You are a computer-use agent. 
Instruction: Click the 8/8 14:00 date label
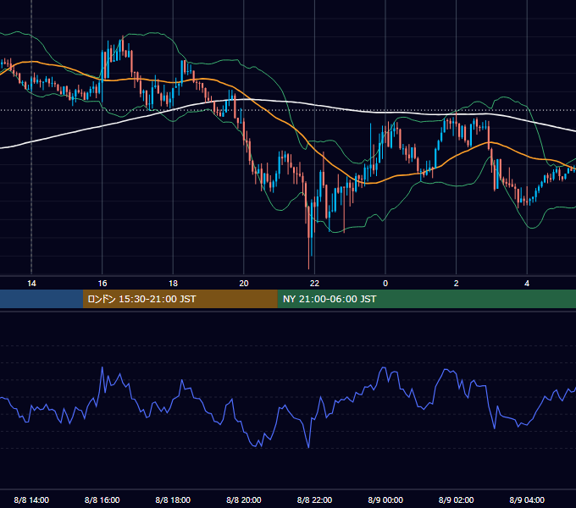[31, 500]
